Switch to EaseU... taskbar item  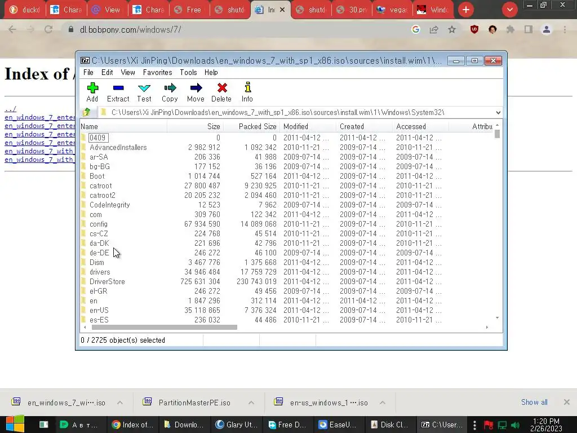point(339,425)
